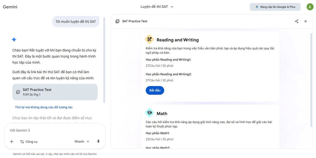Click Học phần Reading and Writing1 label
316x158 pixels.
click(x=168, y=60)
